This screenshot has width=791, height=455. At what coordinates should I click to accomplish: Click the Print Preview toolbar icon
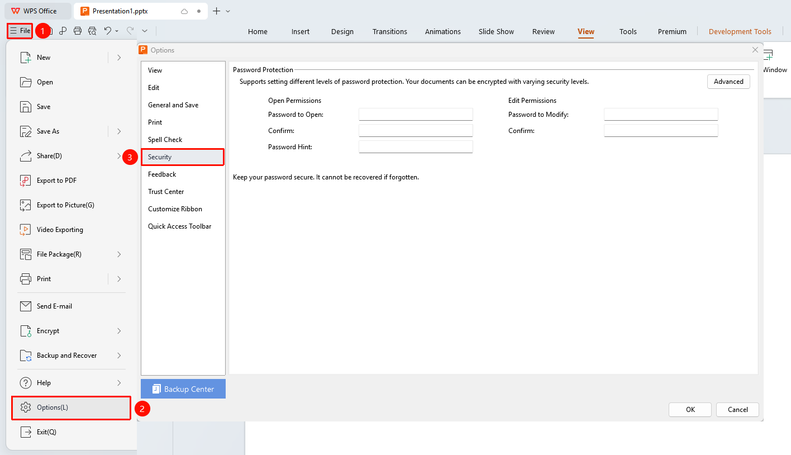pyautogui.click(x=92, y=31)
